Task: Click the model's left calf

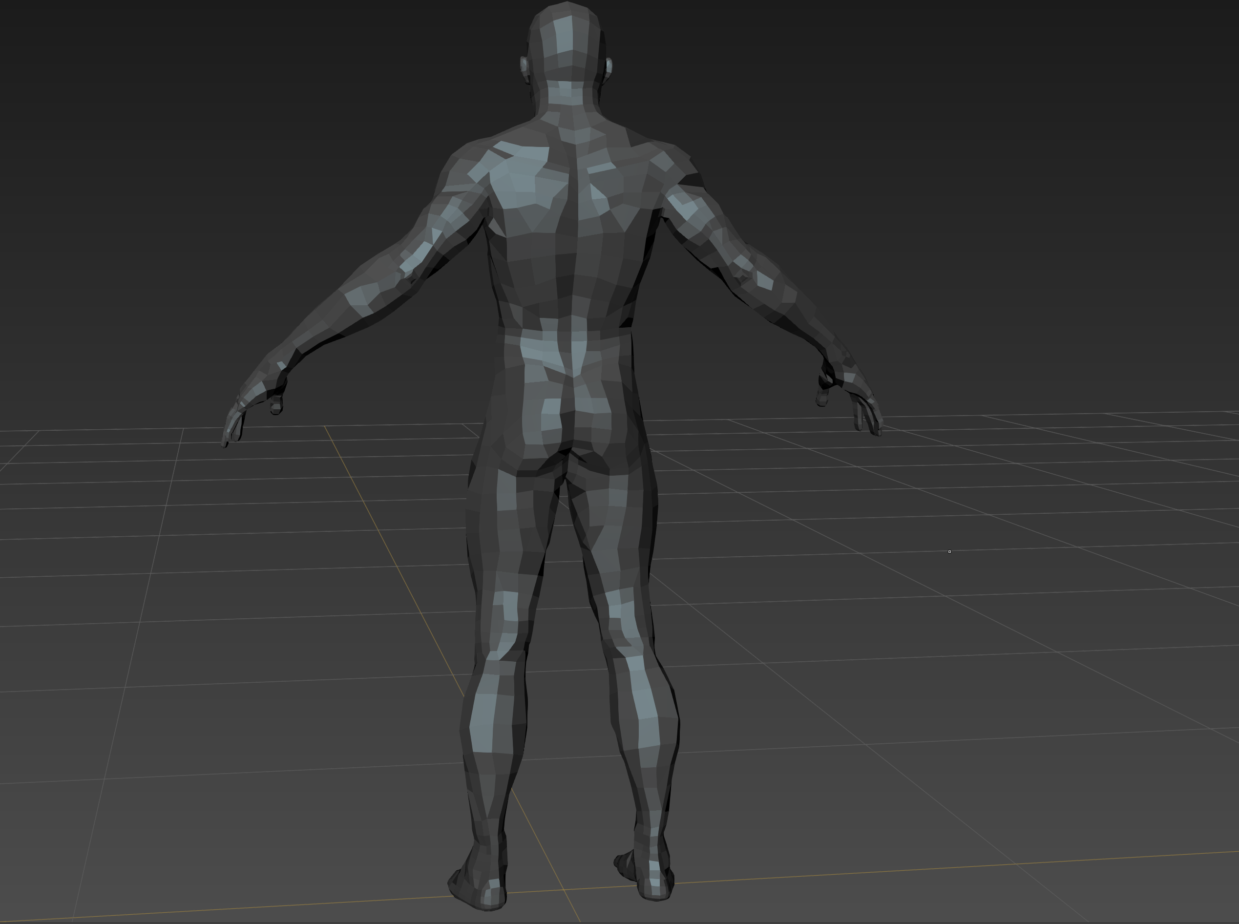Action: tap(492, 721)
